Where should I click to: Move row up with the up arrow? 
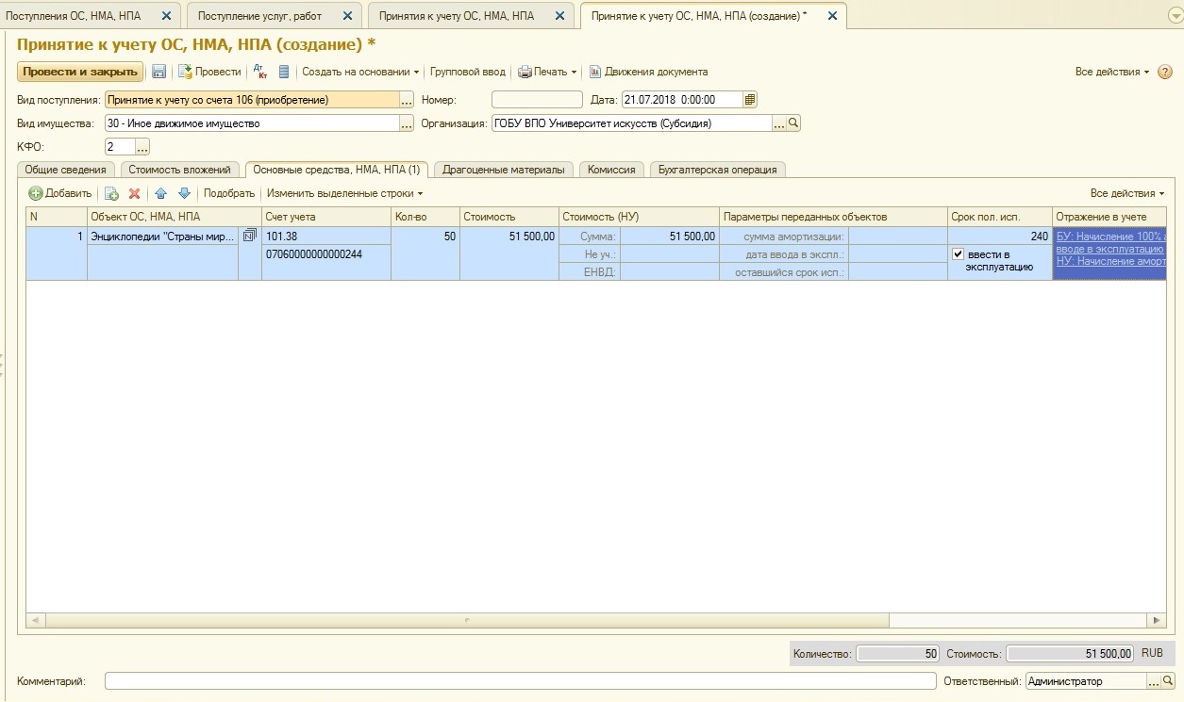[x=160, y=193]
